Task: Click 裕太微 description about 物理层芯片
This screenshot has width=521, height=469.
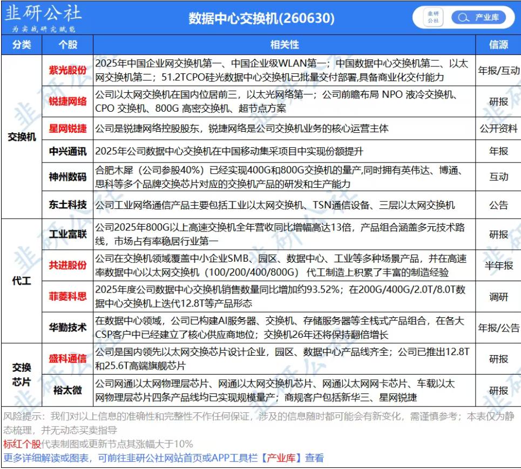Action: (x=275, y=390)
